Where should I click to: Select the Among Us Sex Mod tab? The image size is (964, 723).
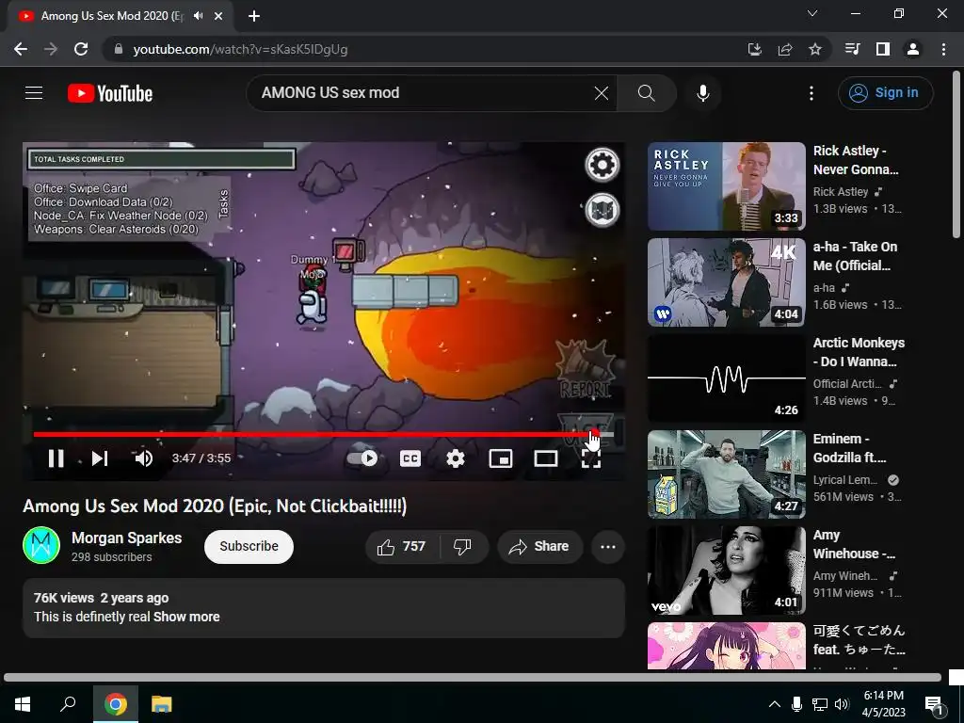[113, 16]
